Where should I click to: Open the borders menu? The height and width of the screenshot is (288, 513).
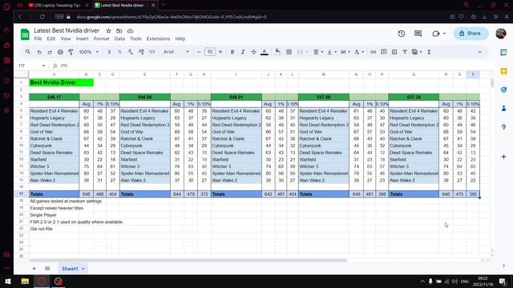pyautogui.click(x=289, y=52)
